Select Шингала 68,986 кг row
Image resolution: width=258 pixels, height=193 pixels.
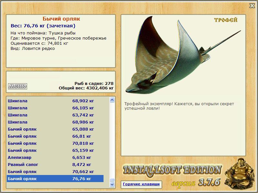pos(55,122)
